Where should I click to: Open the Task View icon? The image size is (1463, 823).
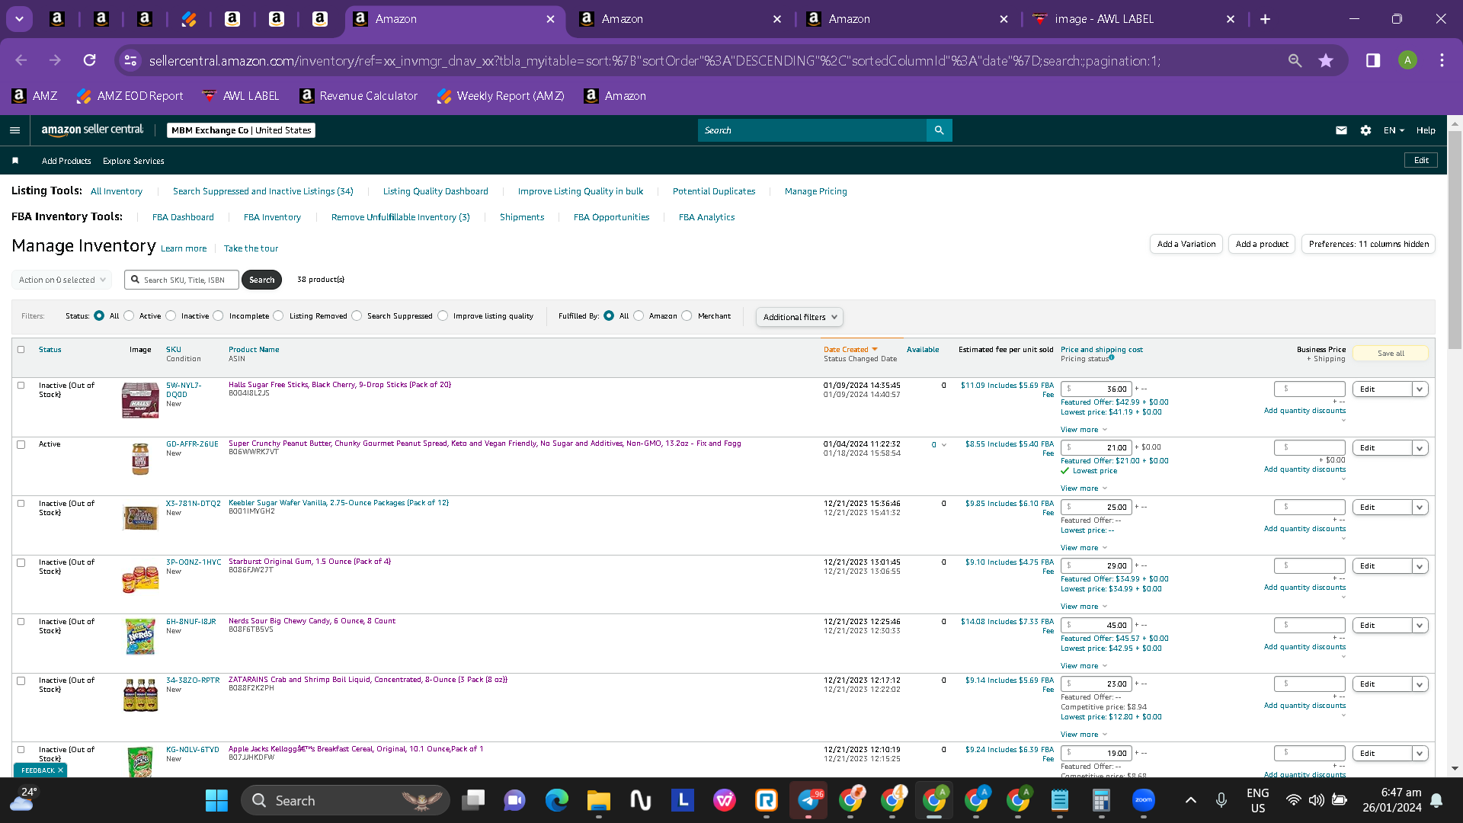(x=473, y=800)
